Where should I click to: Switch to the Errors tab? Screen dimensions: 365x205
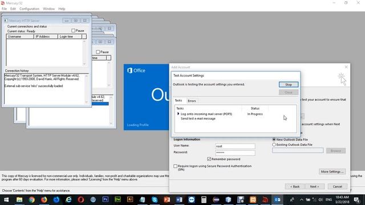192,101
